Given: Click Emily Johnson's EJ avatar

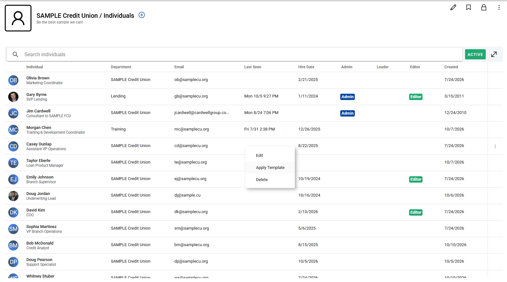Looking at the screenshot, I should point(13,179).
